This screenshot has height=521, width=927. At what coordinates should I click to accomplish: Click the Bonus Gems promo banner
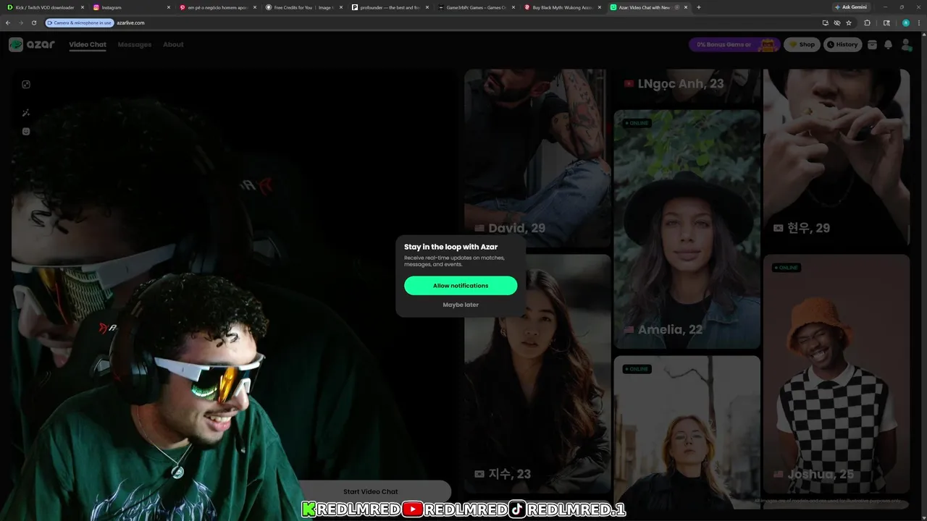click(734, 44)
